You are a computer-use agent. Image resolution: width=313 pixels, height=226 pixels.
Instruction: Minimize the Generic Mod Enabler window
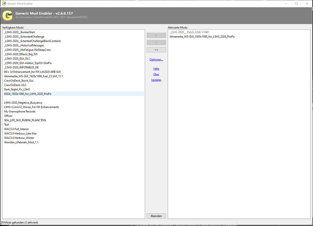[286, 3]
